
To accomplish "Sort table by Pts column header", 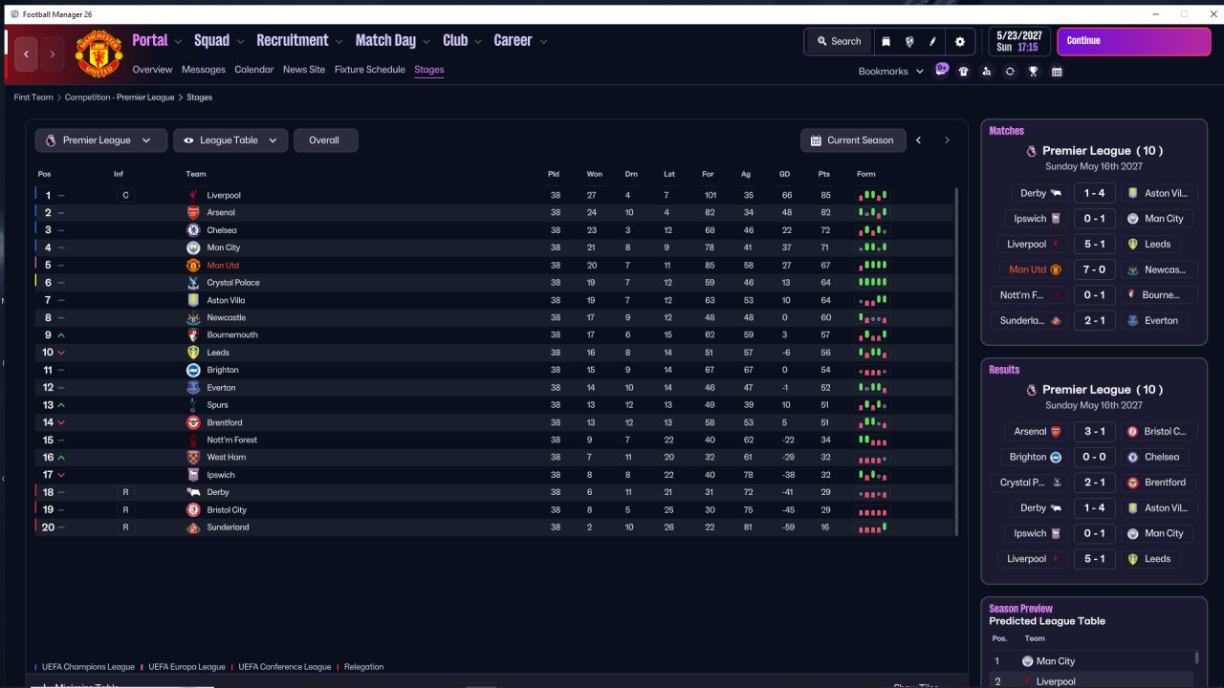I will coord(823,174).
